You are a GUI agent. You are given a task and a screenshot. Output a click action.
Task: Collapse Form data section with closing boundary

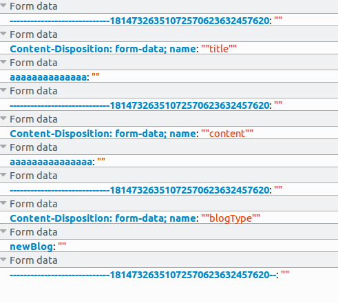tap(3, 260)
